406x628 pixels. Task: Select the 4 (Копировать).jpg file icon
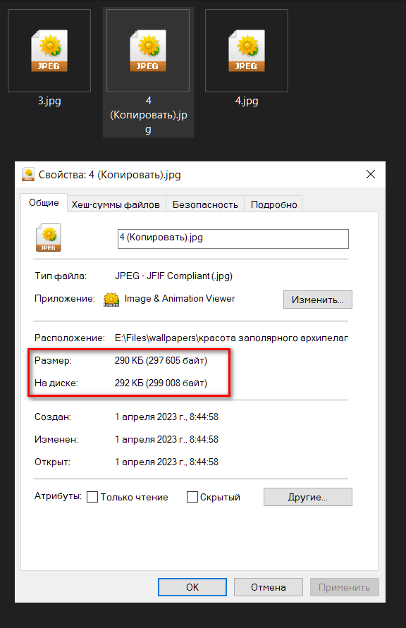click(x=148, y=51)
